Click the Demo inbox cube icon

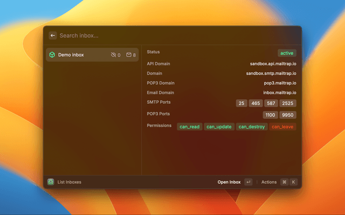[52, 55]
